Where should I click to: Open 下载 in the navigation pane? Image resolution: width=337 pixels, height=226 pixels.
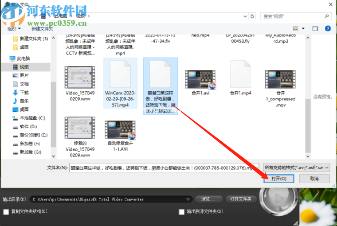click(21, 93)
